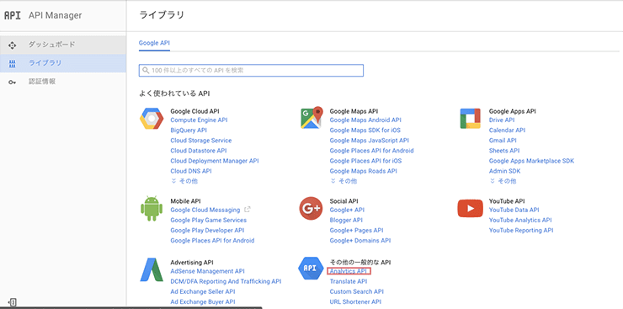Open Analytics API link
Viewport: 623px width, 309px height.
tap(349, 271)
